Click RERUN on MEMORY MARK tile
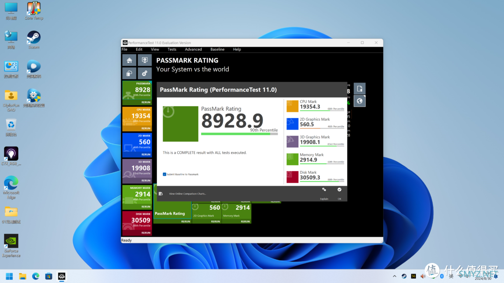Image resolution: width=504 pixels, height=283 pixels. pyautogui.click(x=146, y=207)
